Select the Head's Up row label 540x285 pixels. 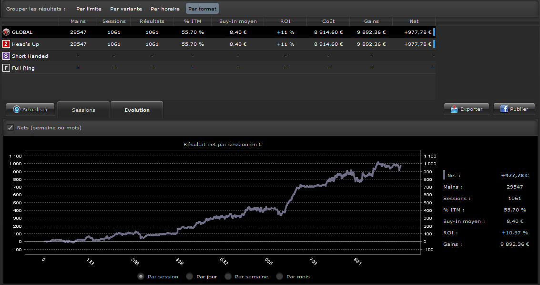tap(25, 44)
